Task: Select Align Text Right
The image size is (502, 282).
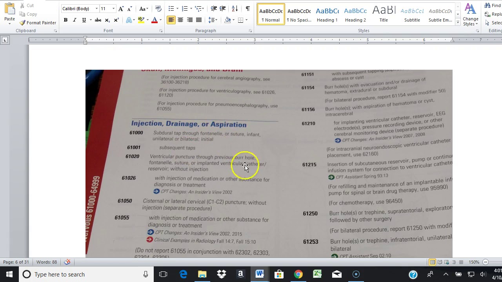Action: pos(190,20)
